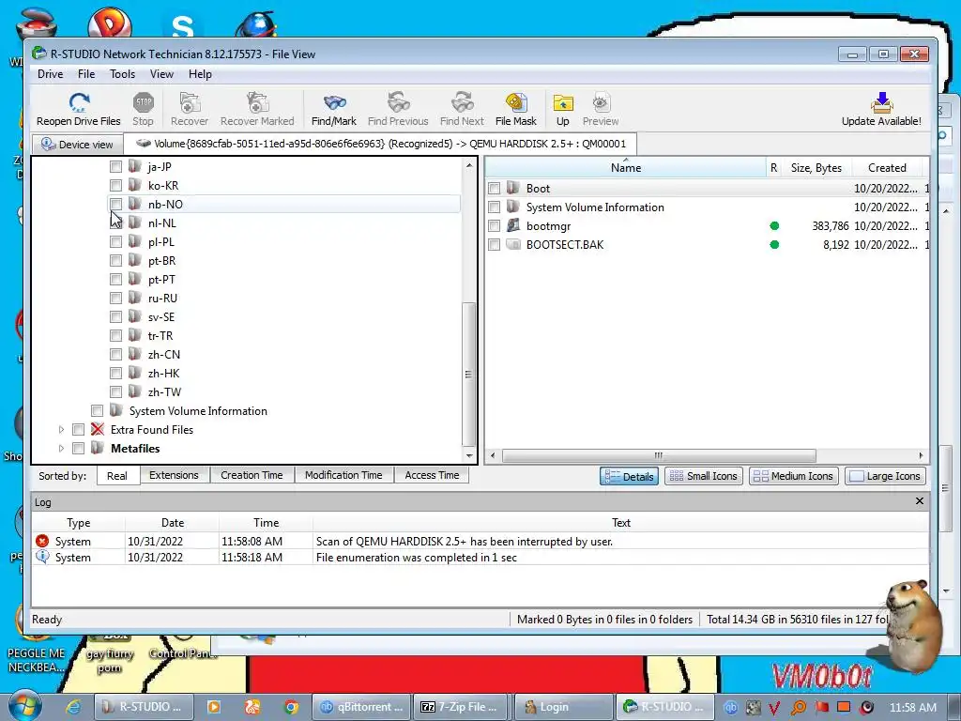Sort file list by Name column header
The image size is (961, 721).
coord(626,167)
